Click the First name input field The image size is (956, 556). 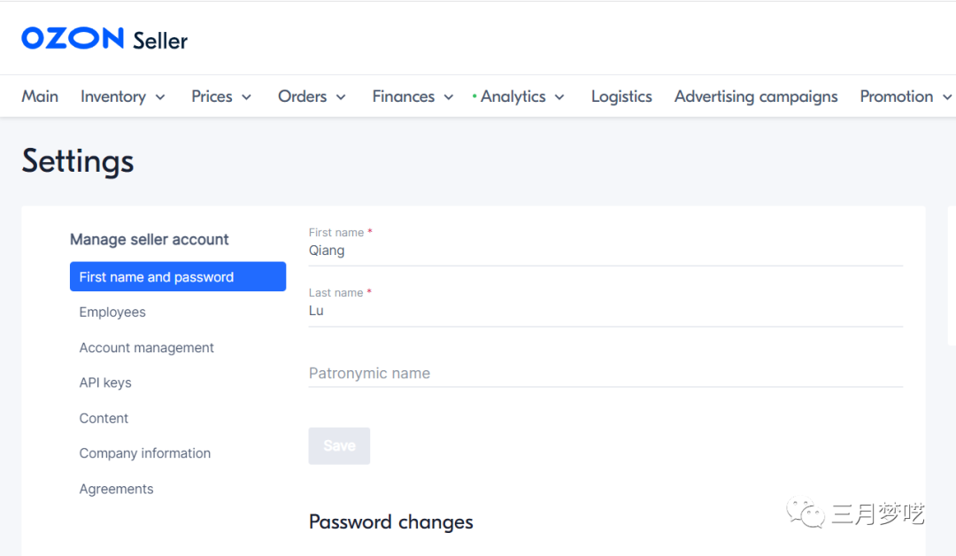pyautogui.click(x=605, y=251)
